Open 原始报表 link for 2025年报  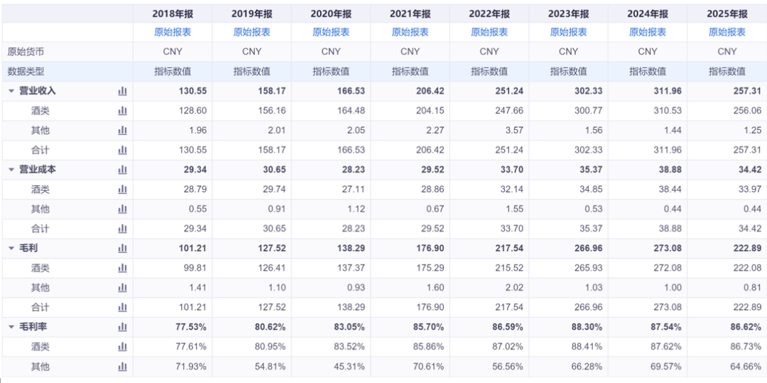(727, 32)
